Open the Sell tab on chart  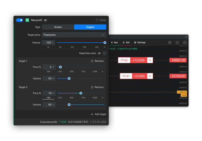tap(126, 43)
